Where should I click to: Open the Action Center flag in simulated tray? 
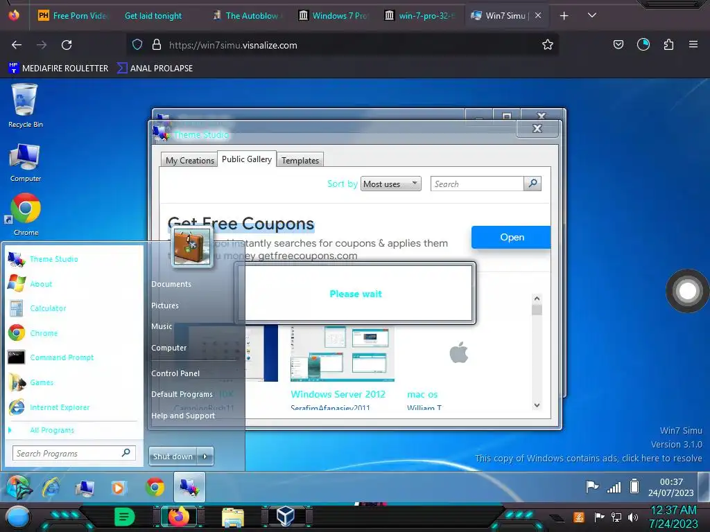[592, 487]
